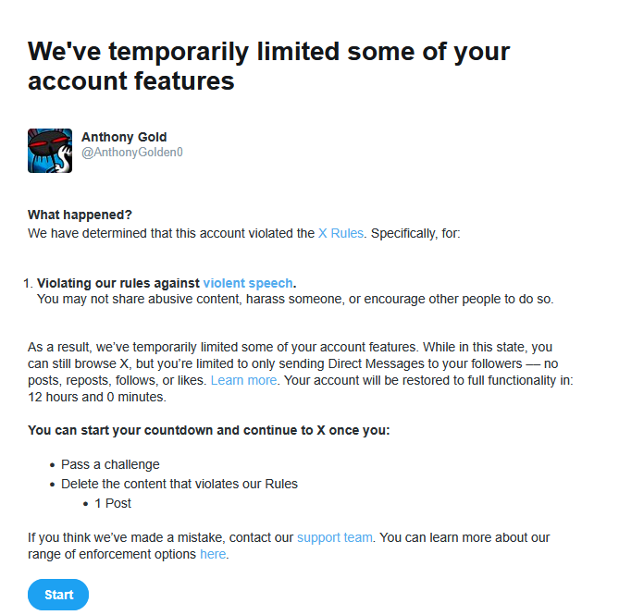Click 'You can start your countdown' heading
Image resolution: width=619 pixels, height=615 pixels.
point(208,430)
